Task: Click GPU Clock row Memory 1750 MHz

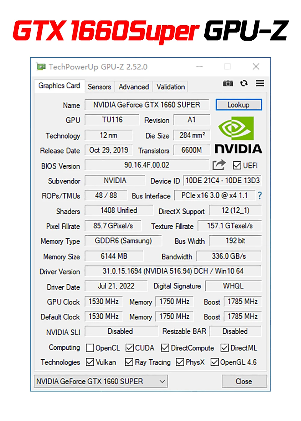Action: tap(174, 302)
